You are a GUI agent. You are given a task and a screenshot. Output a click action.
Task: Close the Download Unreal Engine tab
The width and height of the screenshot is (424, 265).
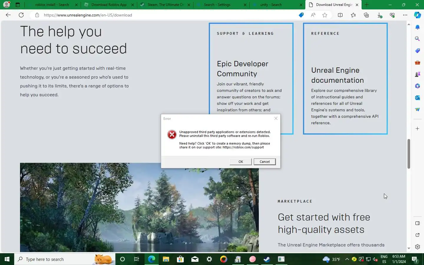pyautogui.click(x=357, y=5)
